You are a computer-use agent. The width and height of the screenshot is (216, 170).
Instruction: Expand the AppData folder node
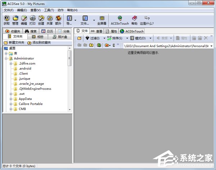(11, 99)
